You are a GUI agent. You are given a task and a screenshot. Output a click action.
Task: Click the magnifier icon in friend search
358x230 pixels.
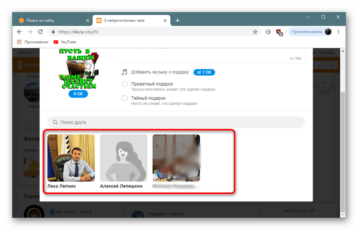[55, 122]
